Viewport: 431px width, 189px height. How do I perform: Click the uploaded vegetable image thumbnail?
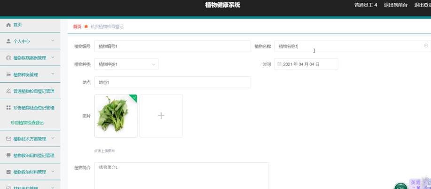tap(116, 116)
